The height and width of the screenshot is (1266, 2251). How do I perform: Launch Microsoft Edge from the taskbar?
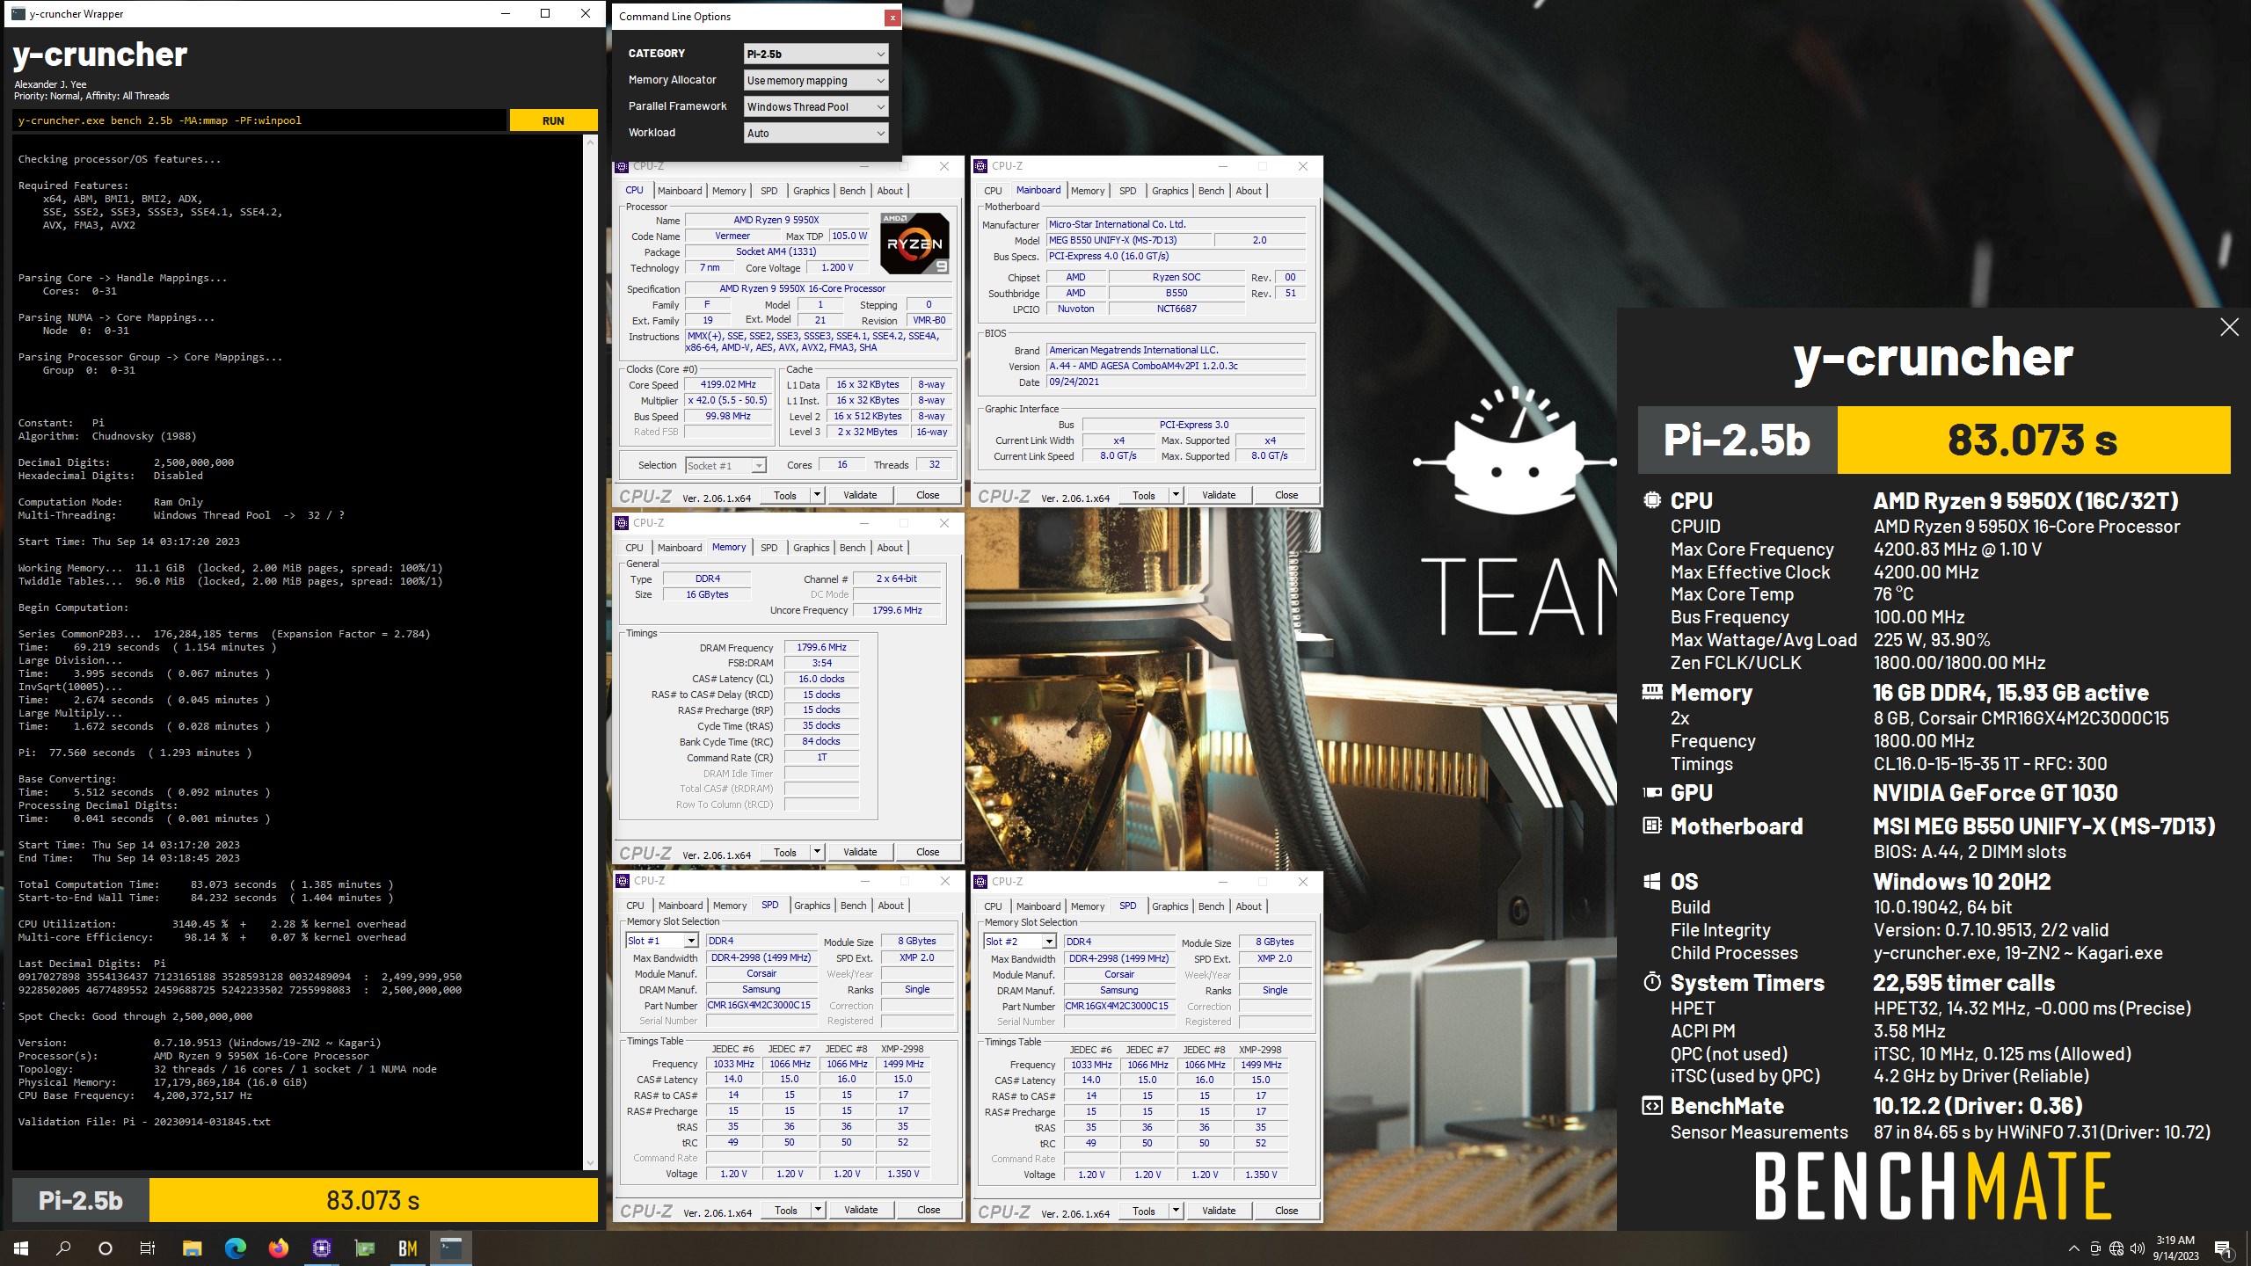click(235, 1248)
